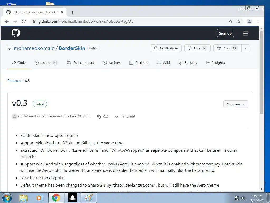Click the Public visibility label
The image size is (270, 203).
pyautogui.click(x=94, y=48)
